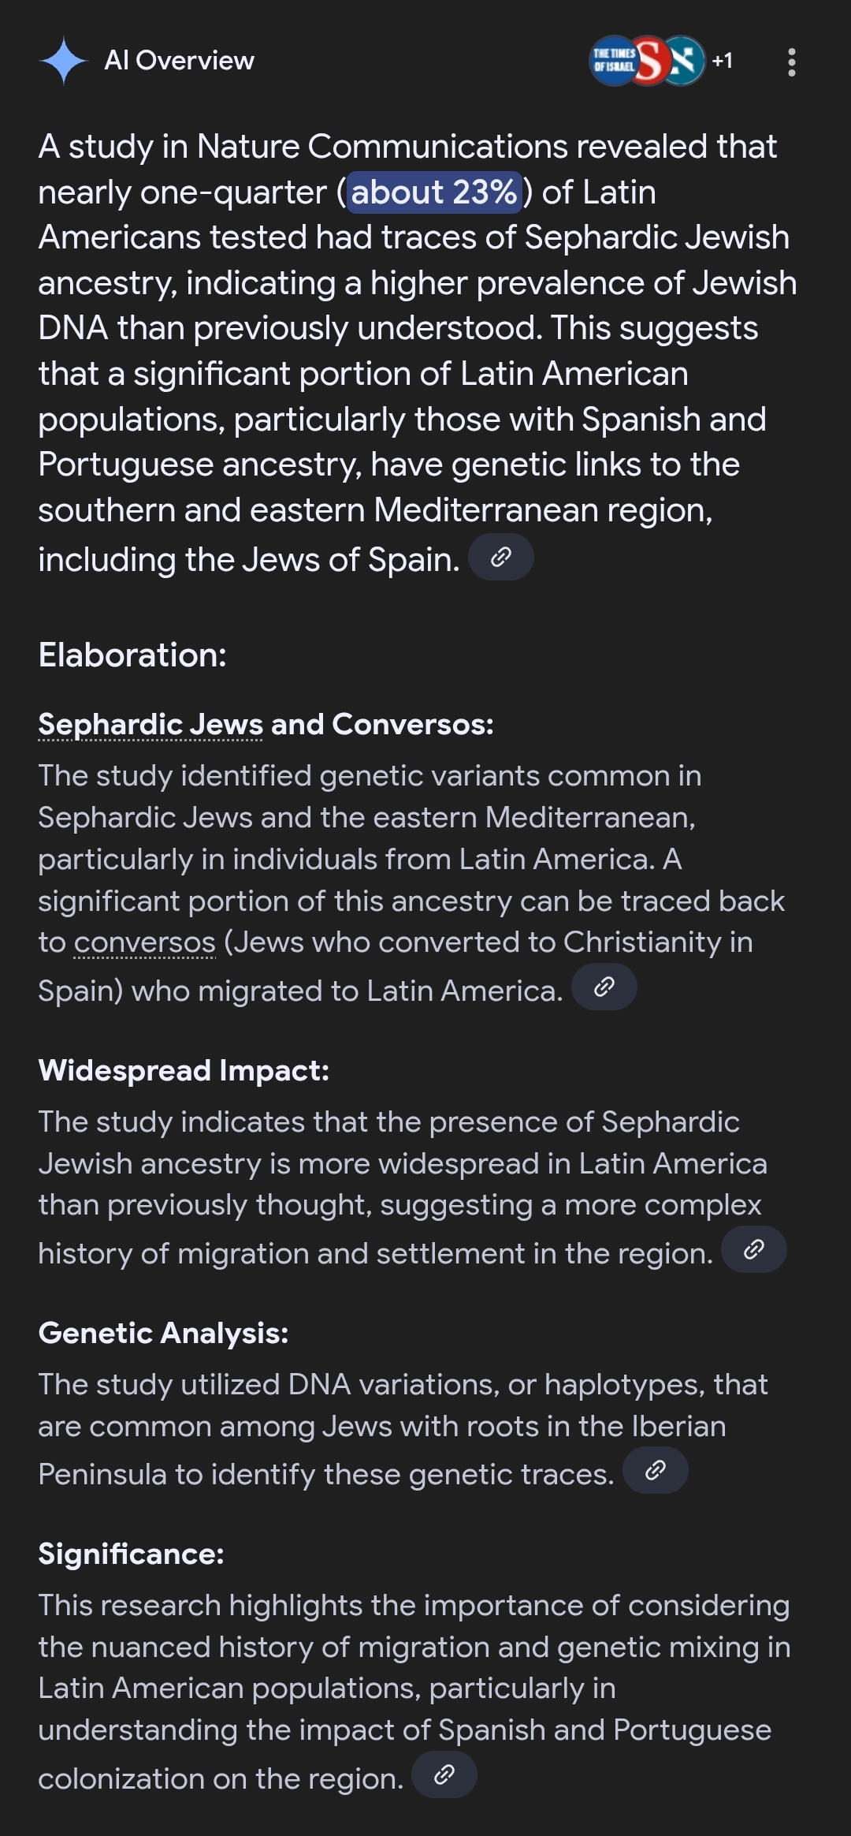
Task: Tap the 'AI Overview' title text
Action: 179,61
